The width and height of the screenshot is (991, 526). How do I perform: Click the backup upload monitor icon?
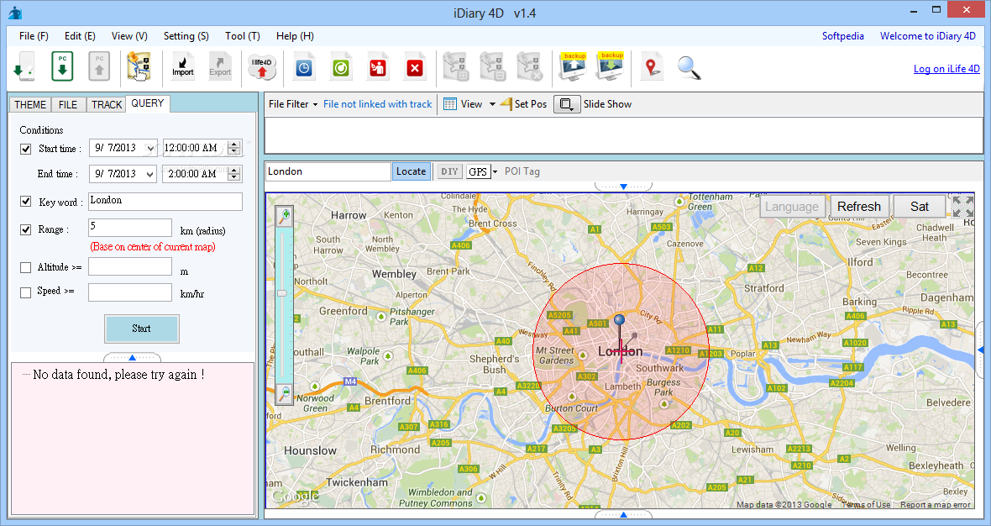pyautogui.click(x=574, y=67)
